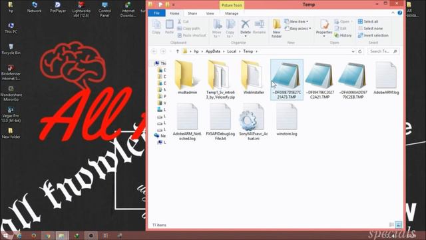
Task: Open the Vegas Pro 13.0 desktop shortcut
Action: point(11,115)
